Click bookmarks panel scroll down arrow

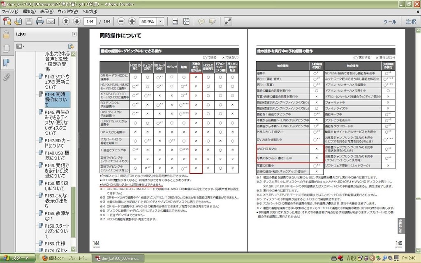tap(73, 249)
